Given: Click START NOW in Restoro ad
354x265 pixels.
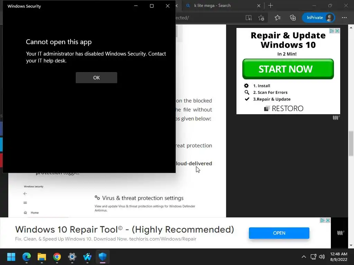Looking at the screenshot, I should (x=288, y=69).
